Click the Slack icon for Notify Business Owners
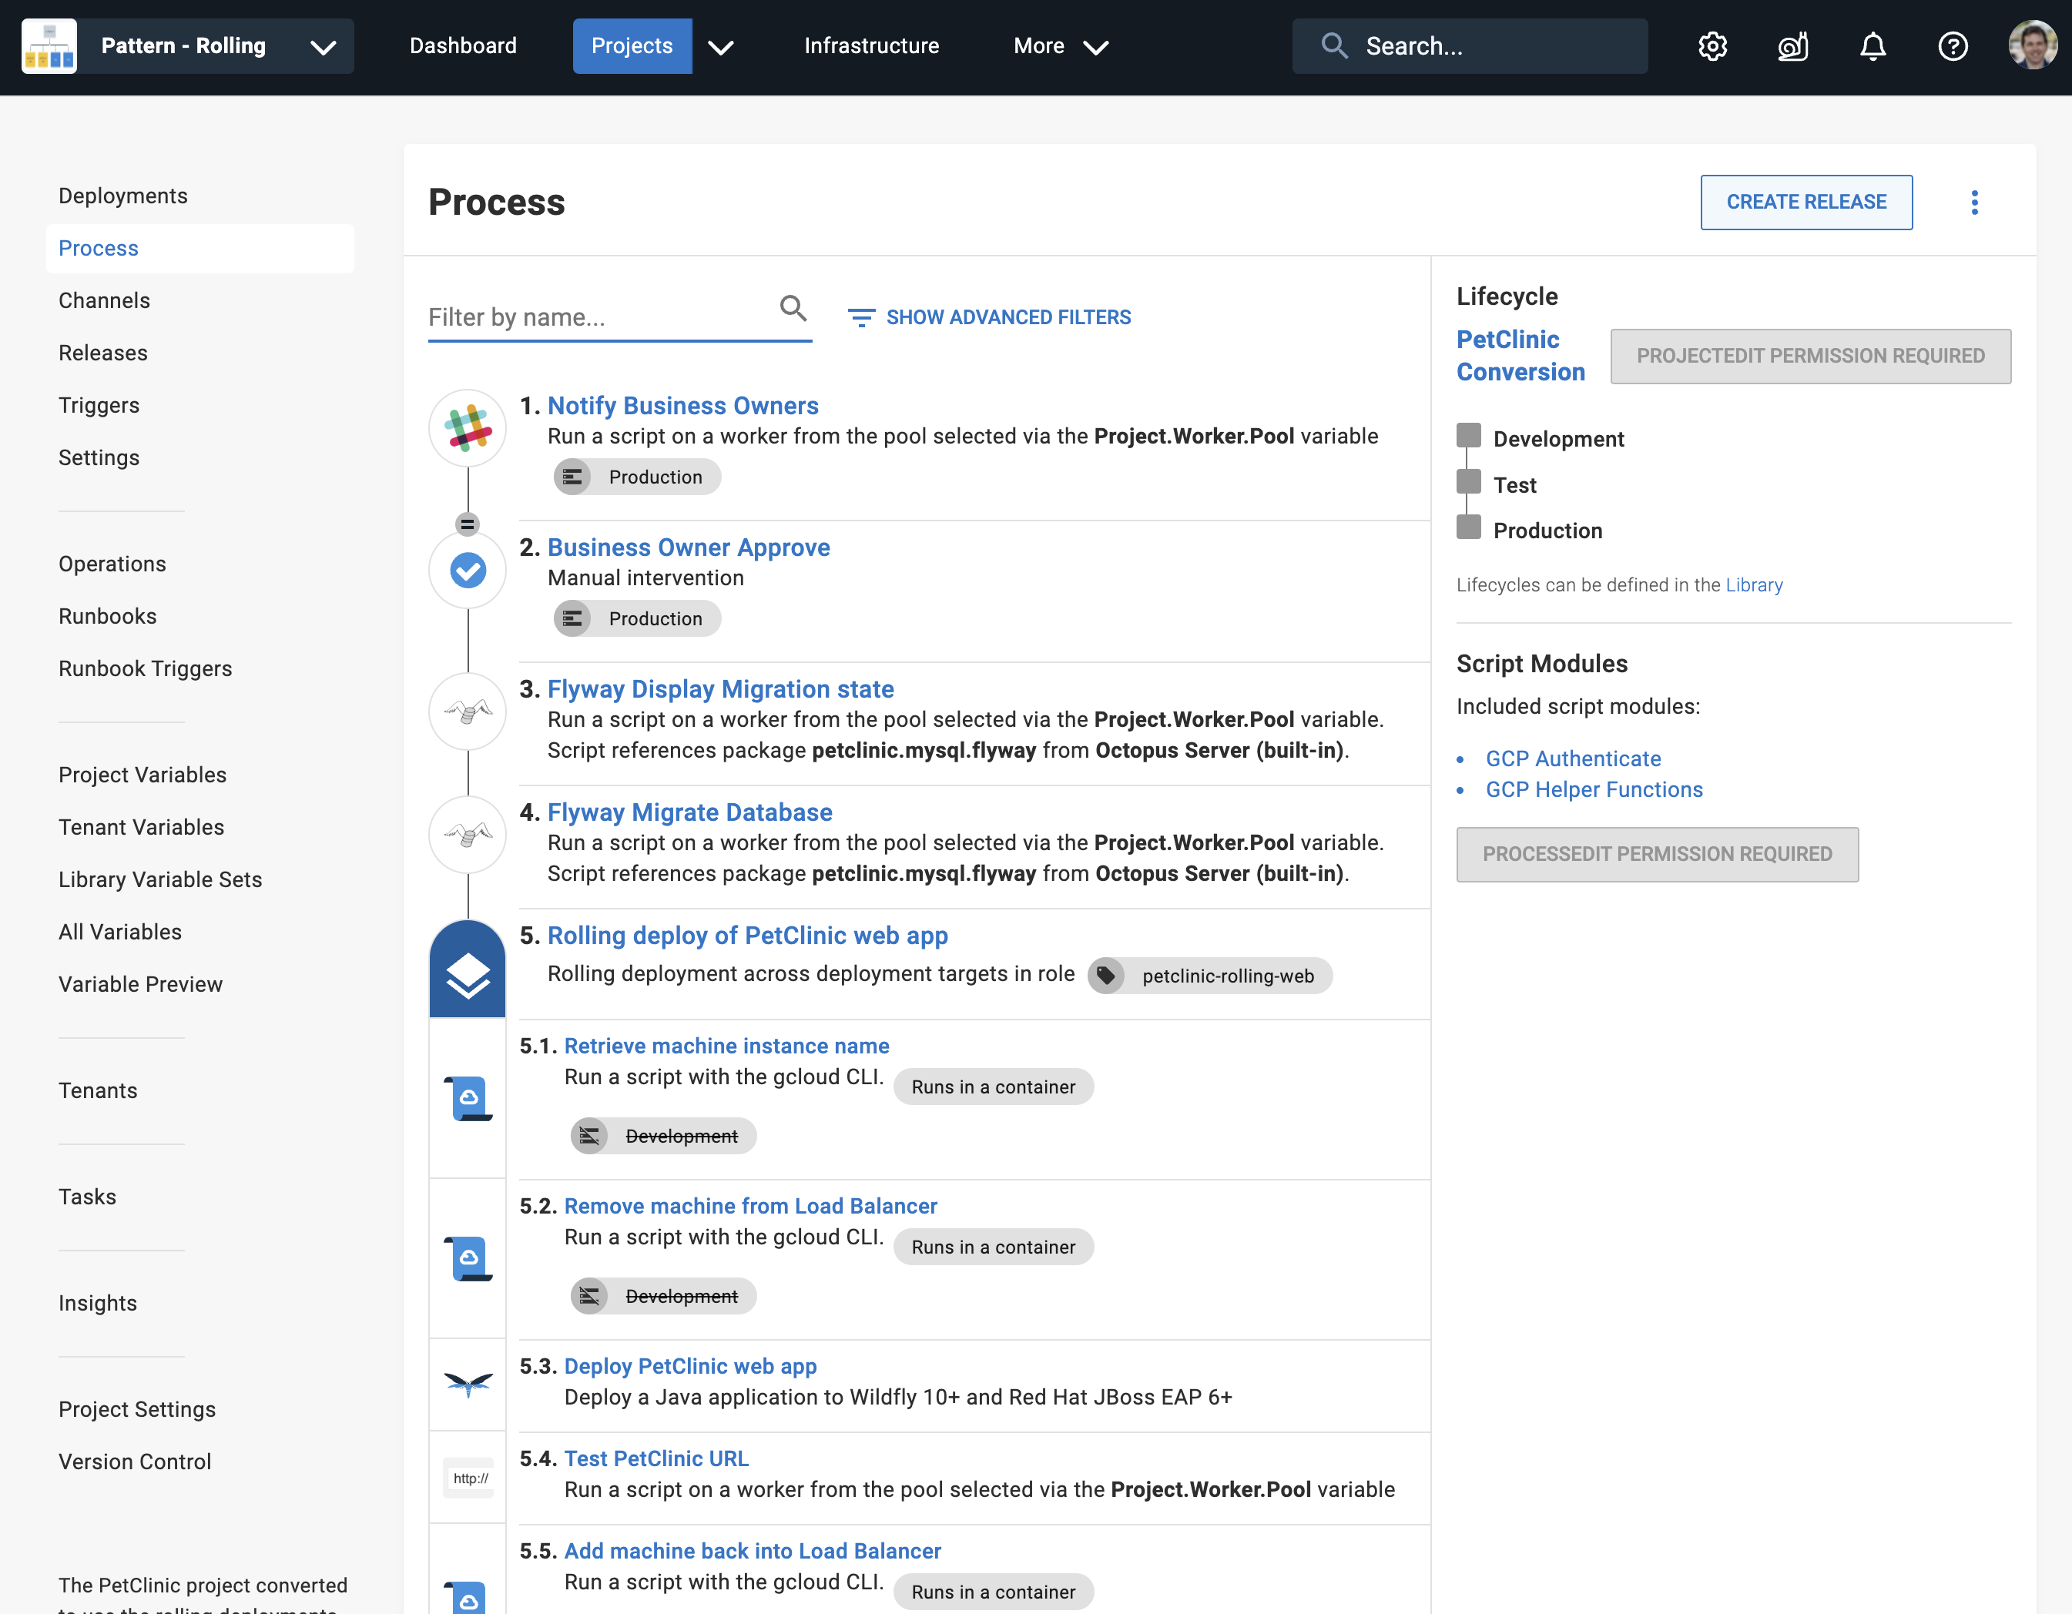The image size is (2072, 1614). (x=467, y=429)
